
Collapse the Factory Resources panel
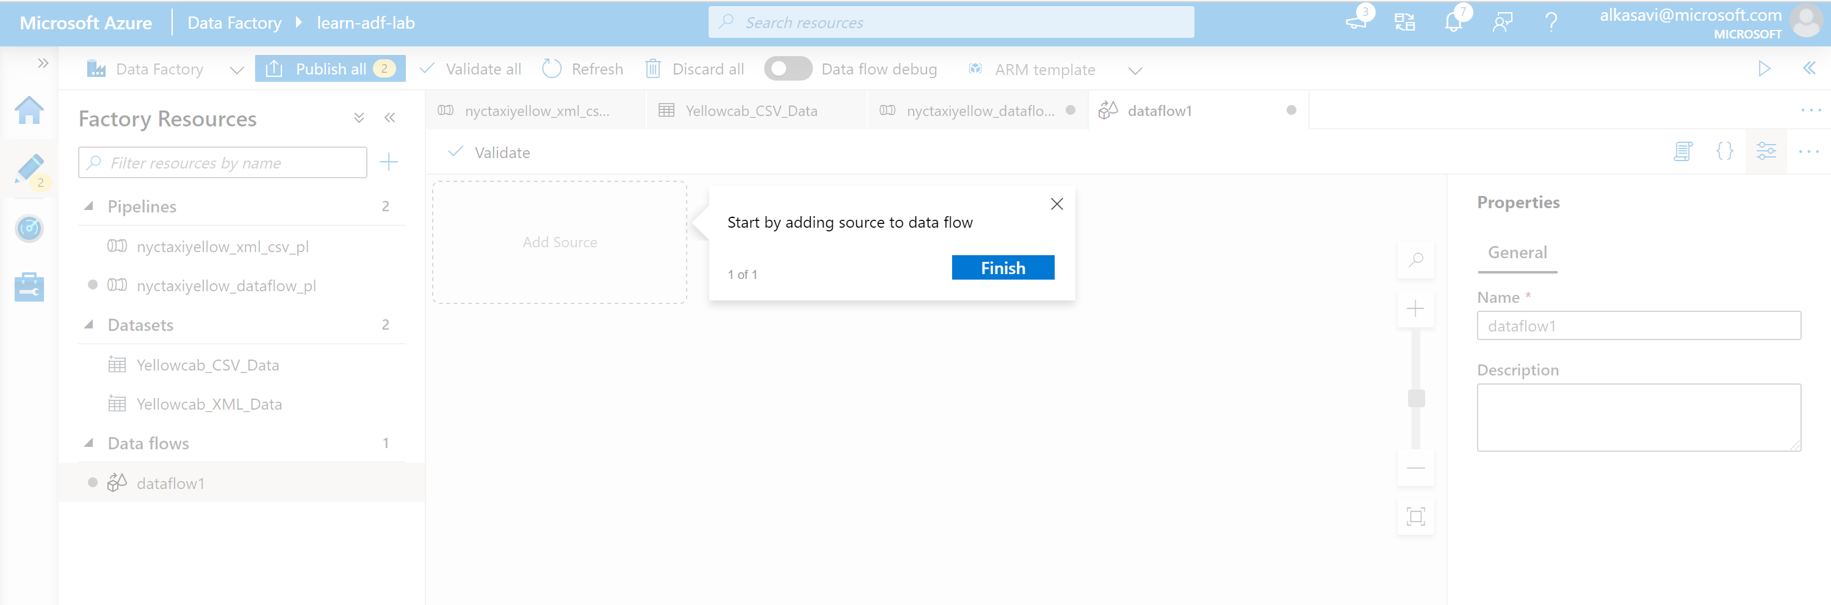[389, 118]
